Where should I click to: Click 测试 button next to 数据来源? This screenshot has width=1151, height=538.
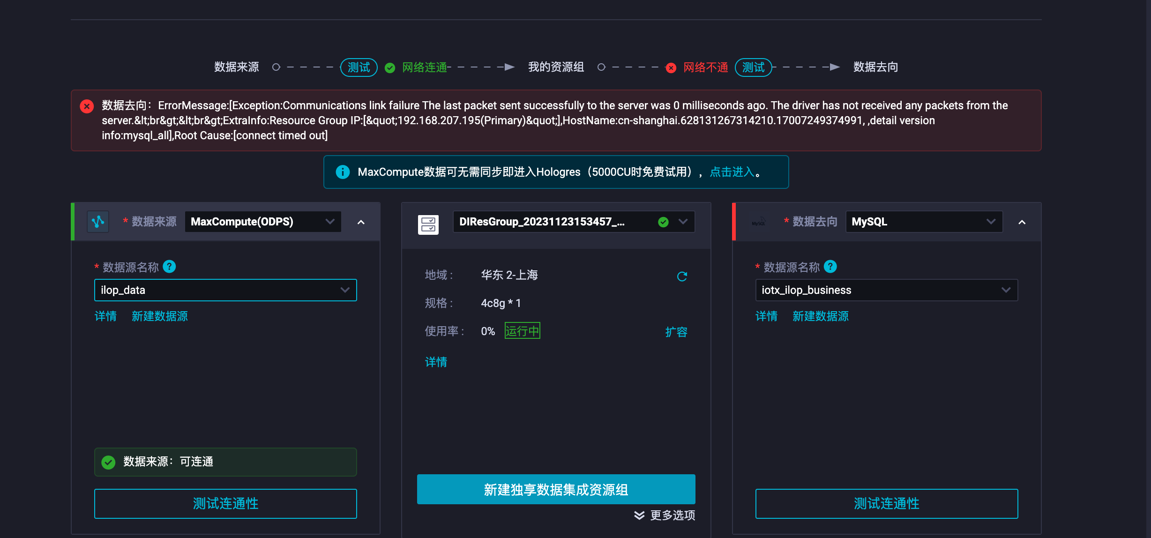pos(359,67)
